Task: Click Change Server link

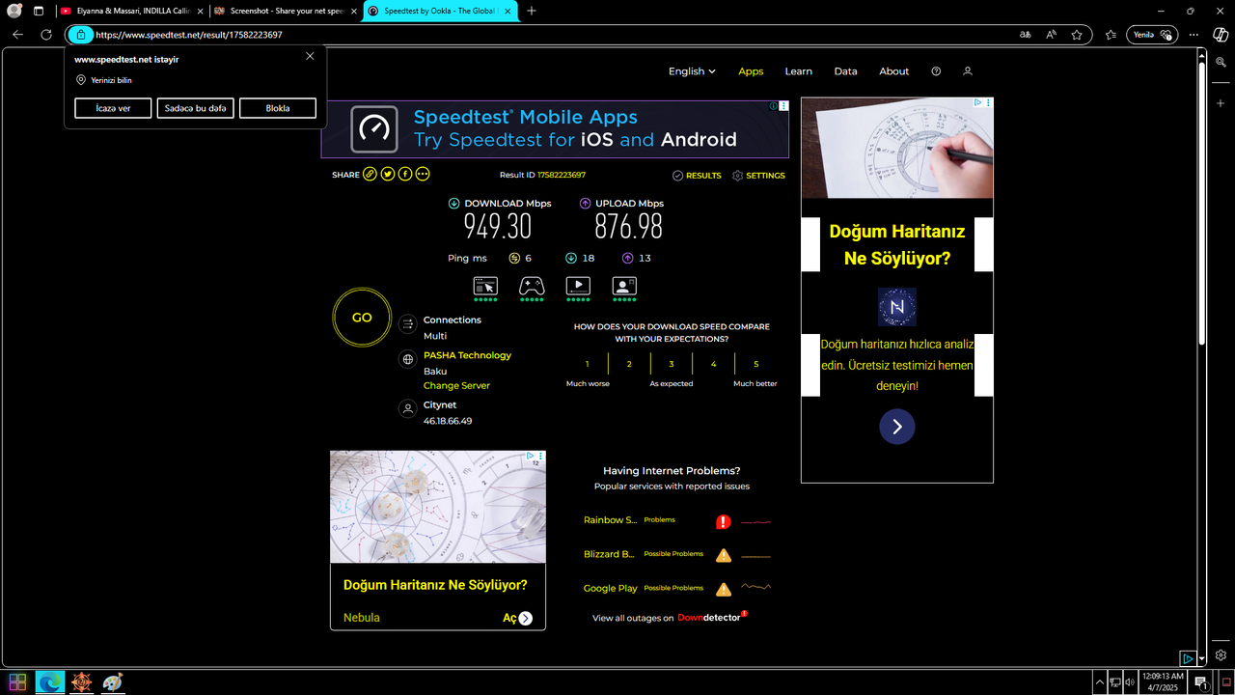Action: coord(456,385)
